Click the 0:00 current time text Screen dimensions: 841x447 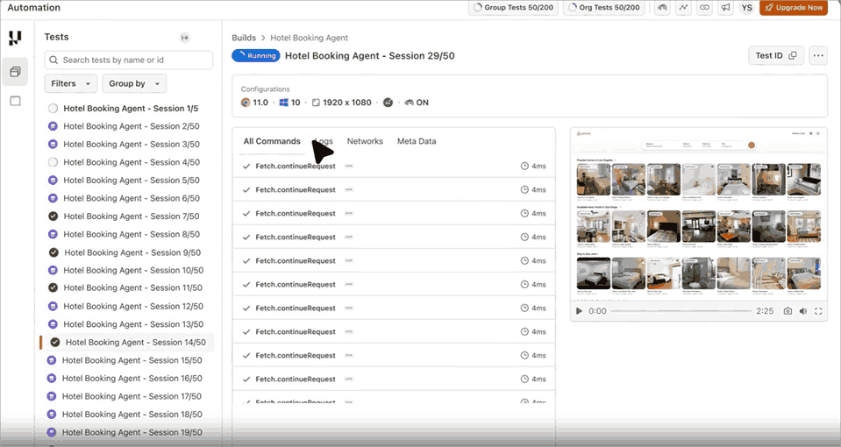click(x=597, y=311)
